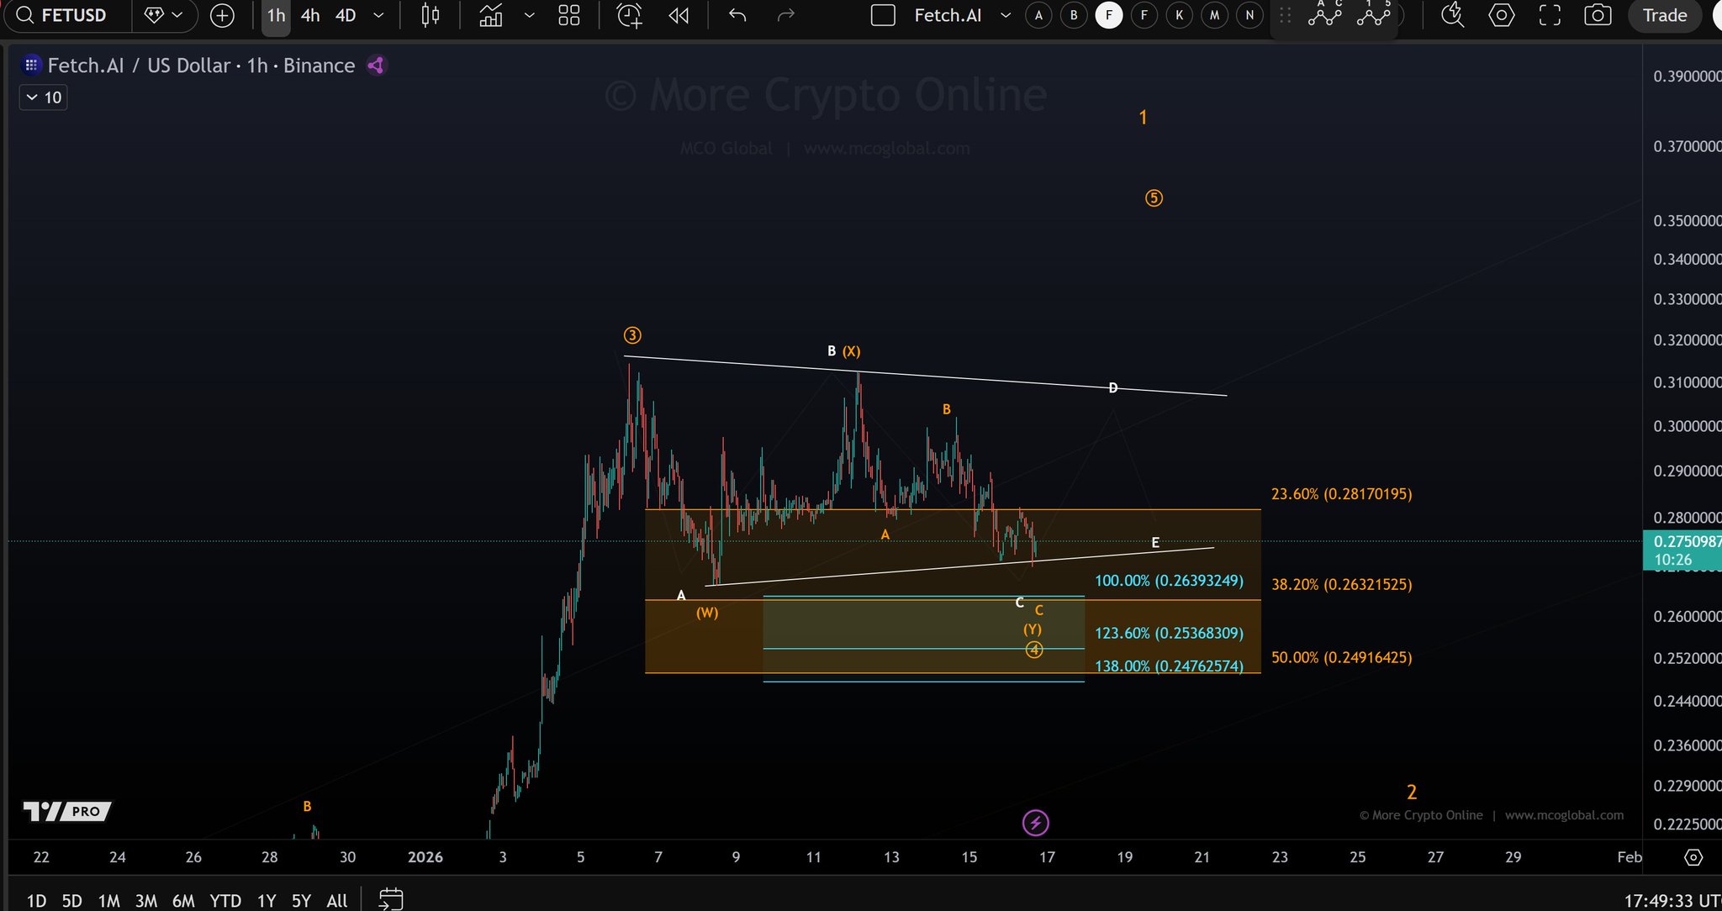This screenshot has height=911, width=1722.
Task: Switch to 4h timeframe
Action: (310, 15)
